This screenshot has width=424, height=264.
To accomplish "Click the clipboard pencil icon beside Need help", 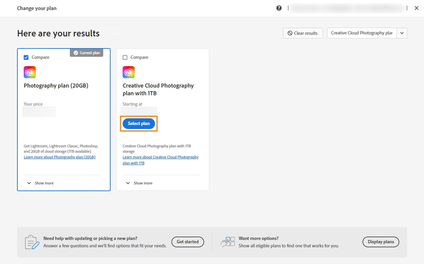I will (x=32, y=242).
